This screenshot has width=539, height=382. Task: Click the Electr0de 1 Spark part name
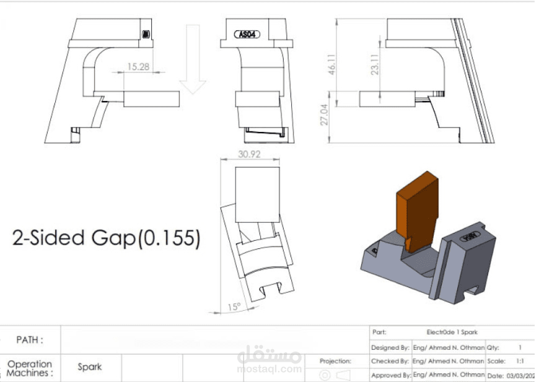452,332
